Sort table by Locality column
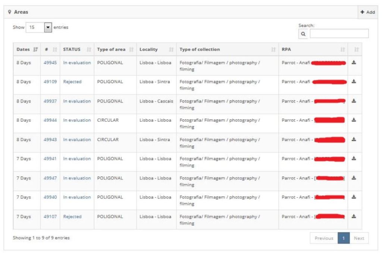This screenshot has height=254, width=382. click(x=156, y=50)
